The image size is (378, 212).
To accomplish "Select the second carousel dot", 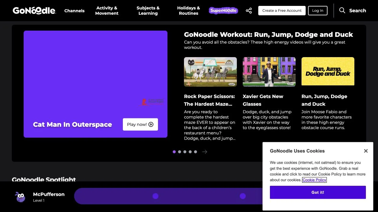I will (x=180, y=152).
